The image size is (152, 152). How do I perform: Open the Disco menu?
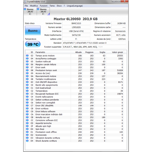coord(59,6)
